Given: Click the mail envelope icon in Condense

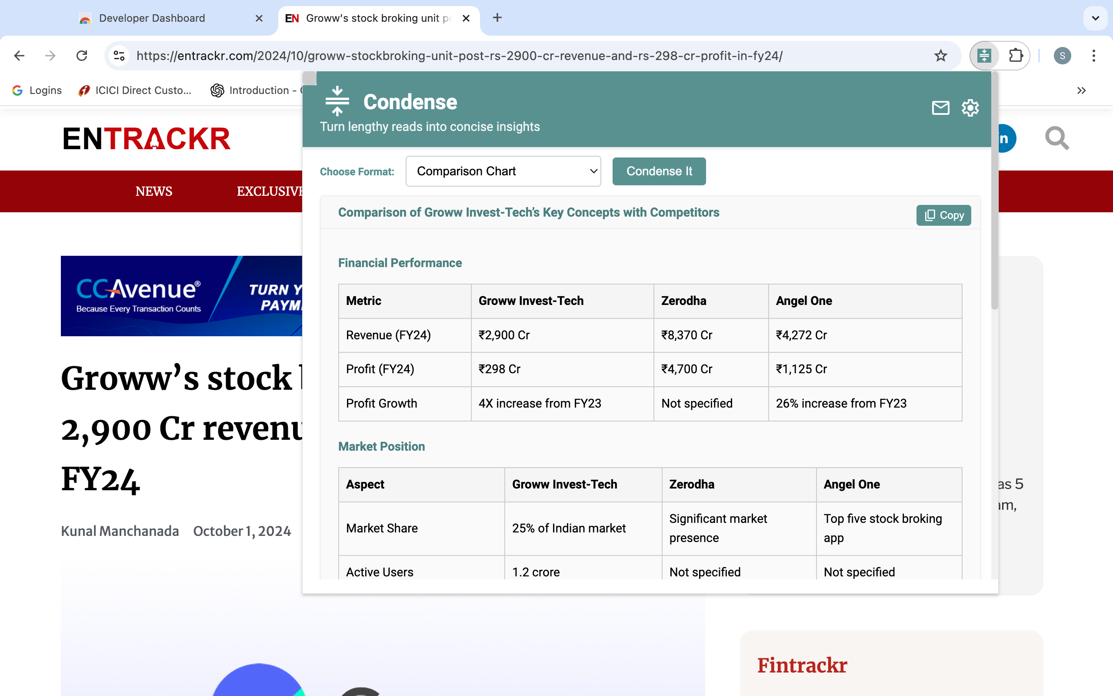Looking at the screenshot, I should click(940, 108).
